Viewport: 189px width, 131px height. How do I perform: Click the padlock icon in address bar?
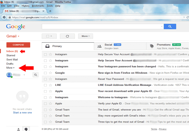(10, 17)
